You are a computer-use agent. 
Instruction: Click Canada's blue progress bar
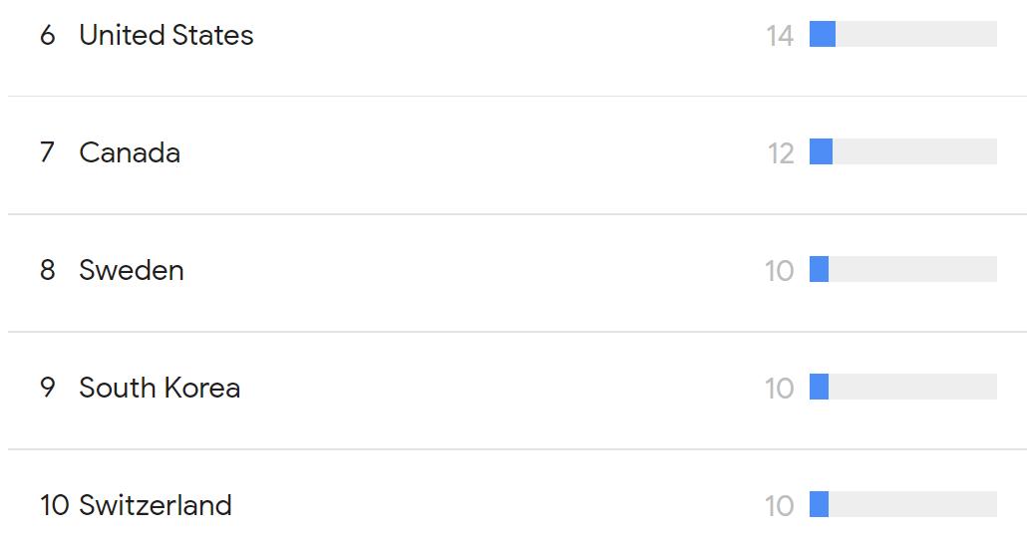[x=822, y=151]
